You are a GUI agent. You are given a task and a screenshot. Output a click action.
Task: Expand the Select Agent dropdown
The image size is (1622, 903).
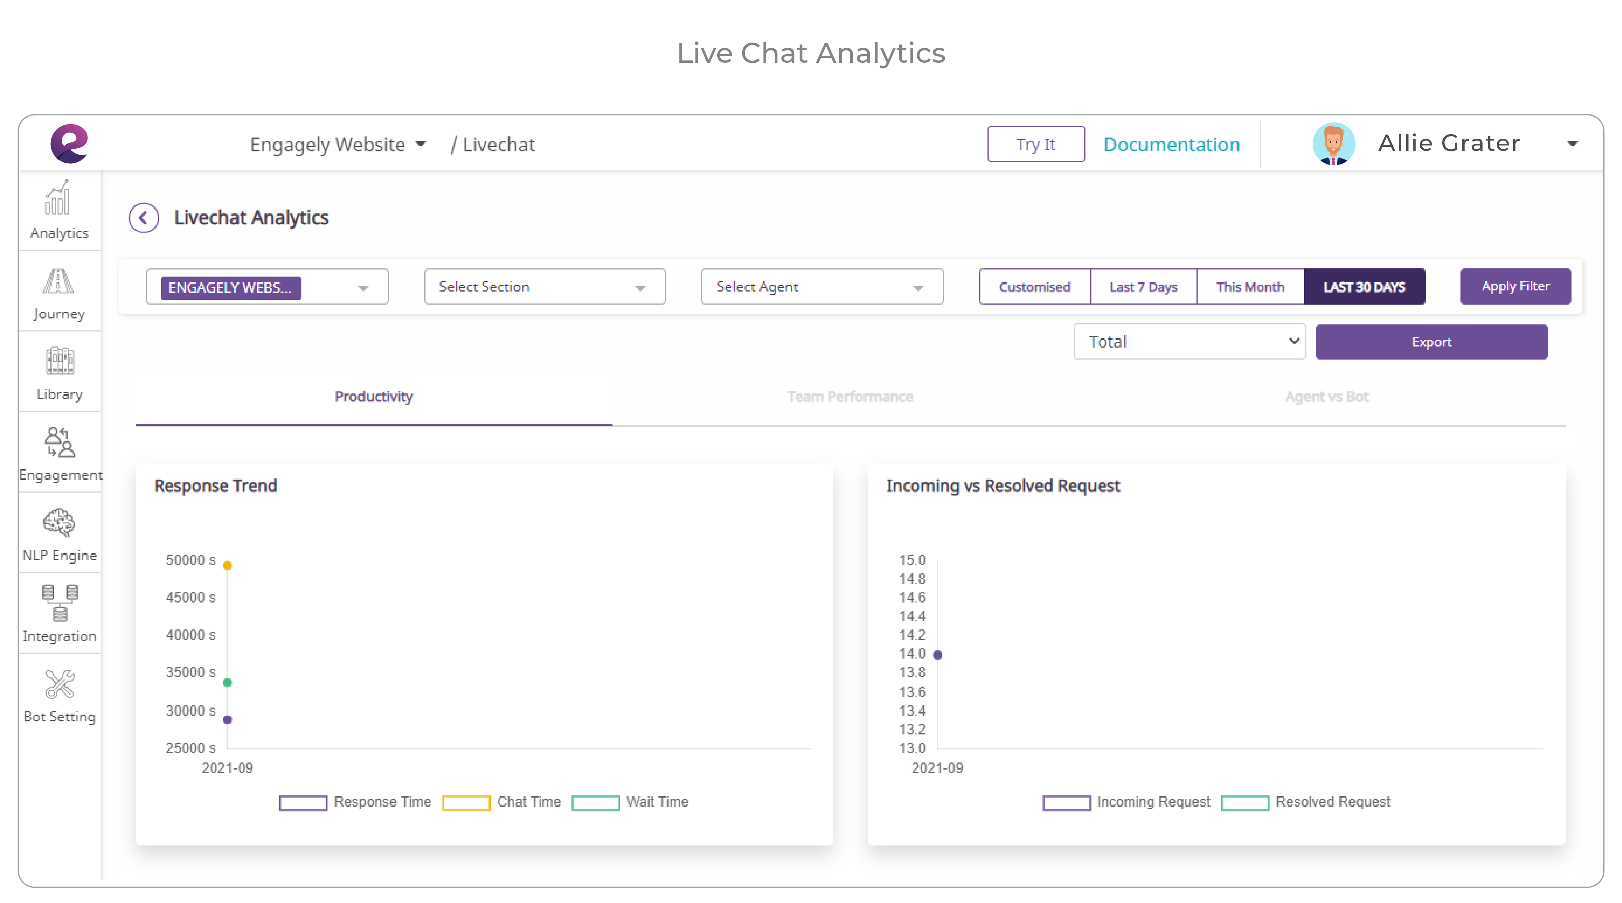coord(821,286)
